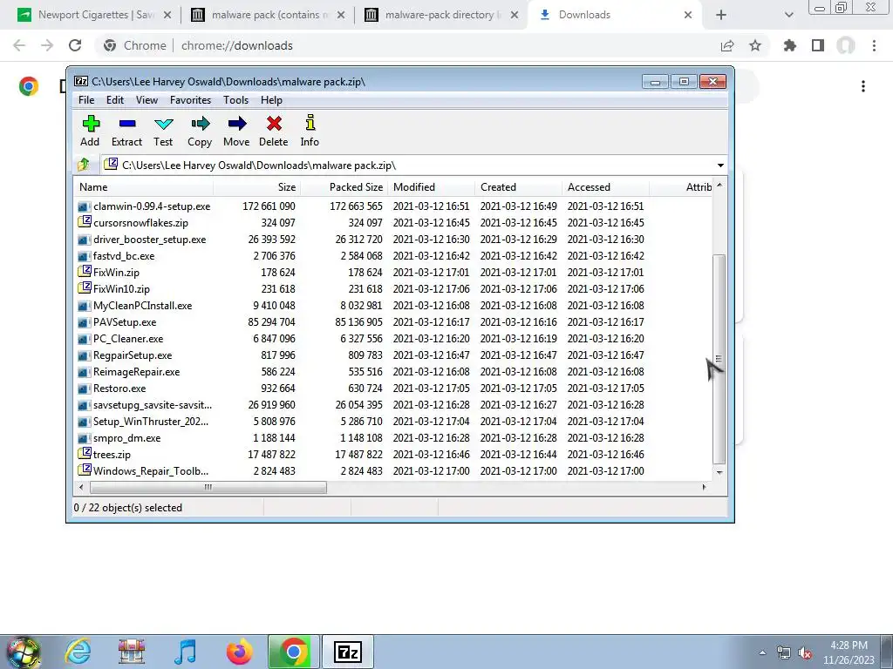Expand the 7-Zip address path dropdown
Viewport: 893px width, 669px height.
(x=720, y=165)
